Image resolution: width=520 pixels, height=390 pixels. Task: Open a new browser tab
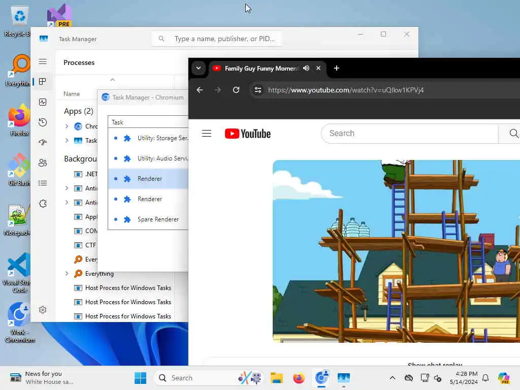click(x=336, y=68)
